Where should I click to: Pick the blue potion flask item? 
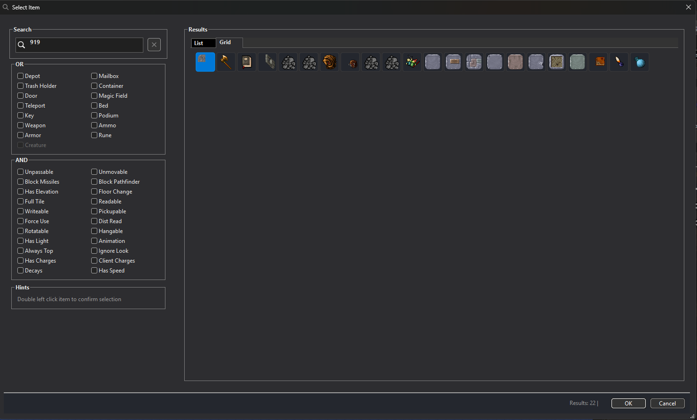tap(640, 62)
